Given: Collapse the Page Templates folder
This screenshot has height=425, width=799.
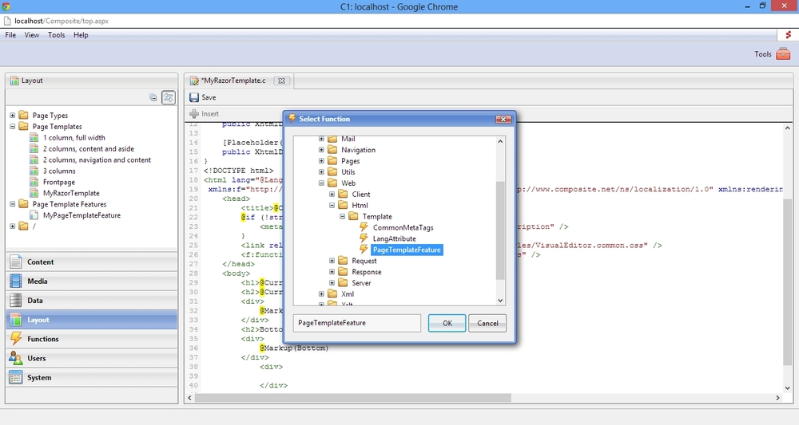Looking at the screenshot, I should click(13, 127).
